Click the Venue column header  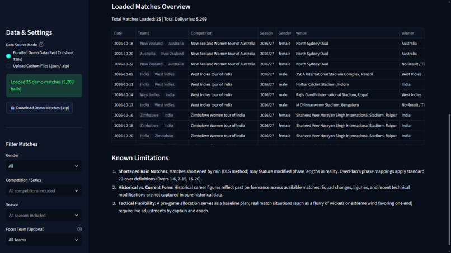point(346,33)
